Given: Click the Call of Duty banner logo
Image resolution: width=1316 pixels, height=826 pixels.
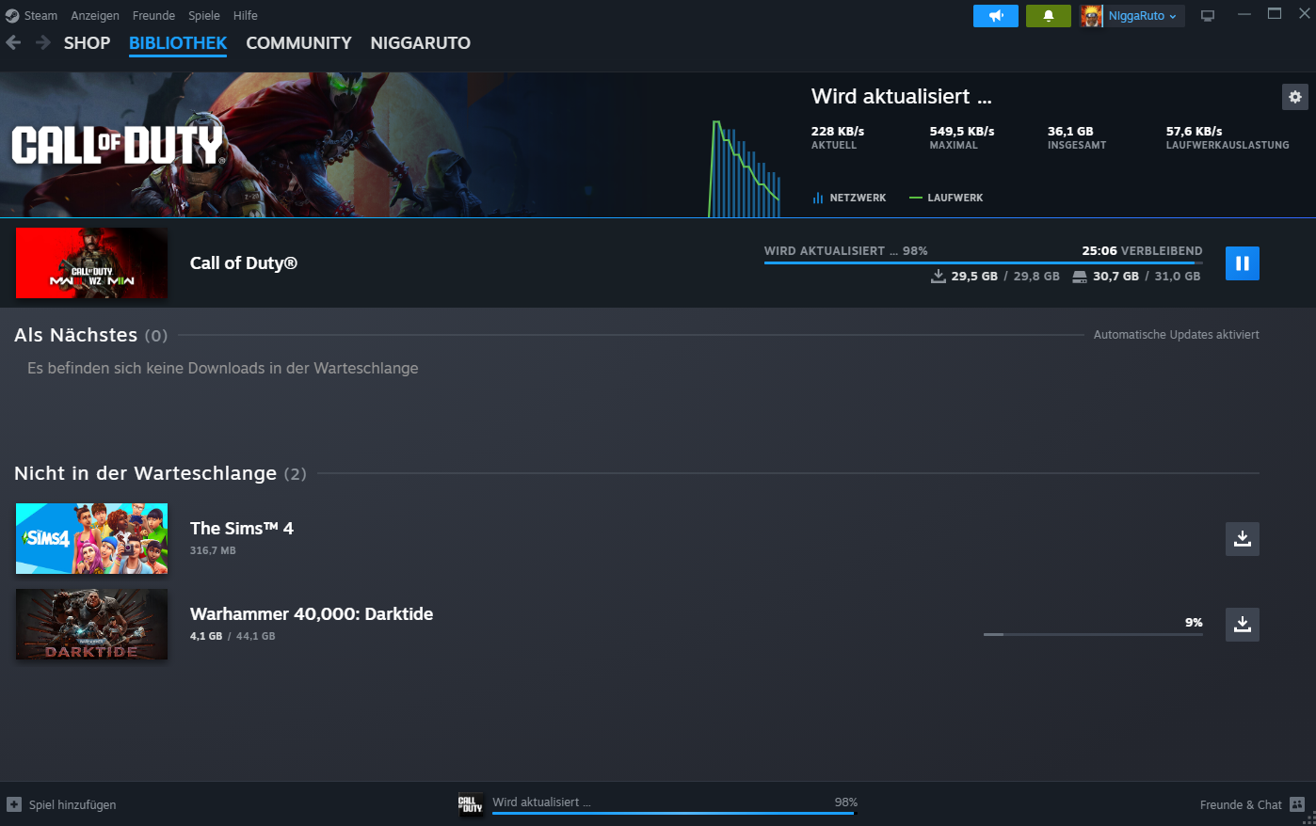Looking at the screenshot, I should (x=119, y=145).
